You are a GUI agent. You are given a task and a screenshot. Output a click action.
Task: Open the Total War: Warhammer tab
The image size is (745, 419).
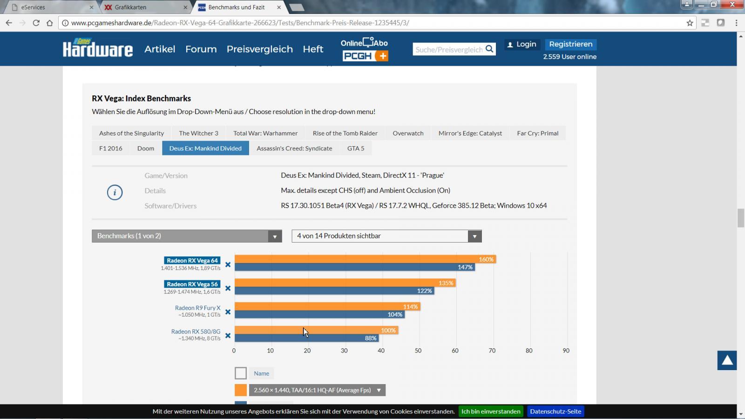pos(265,133)
